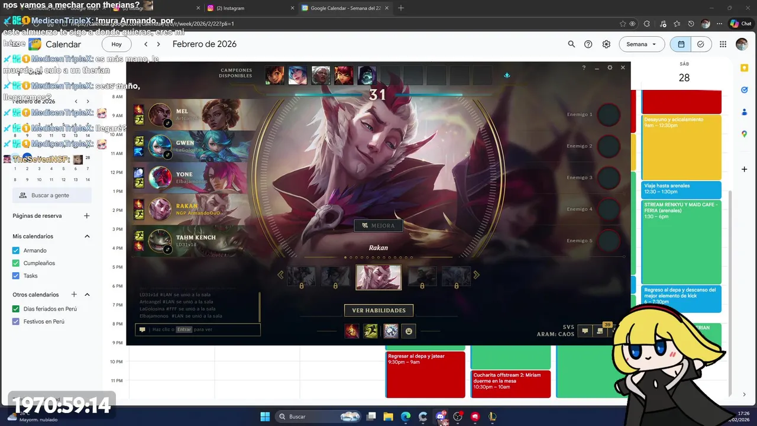Viewport: 757px width, 426px height.
Task: Open Discord from the taskbar
Action: click(x=441, y=417)
